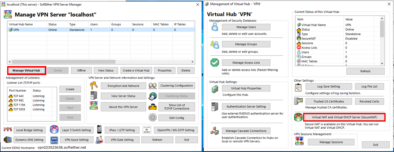Select the TCP 443 listener row
Image resolution: width=394 pixels, height=152 pixels.
[x=32, y=96]
